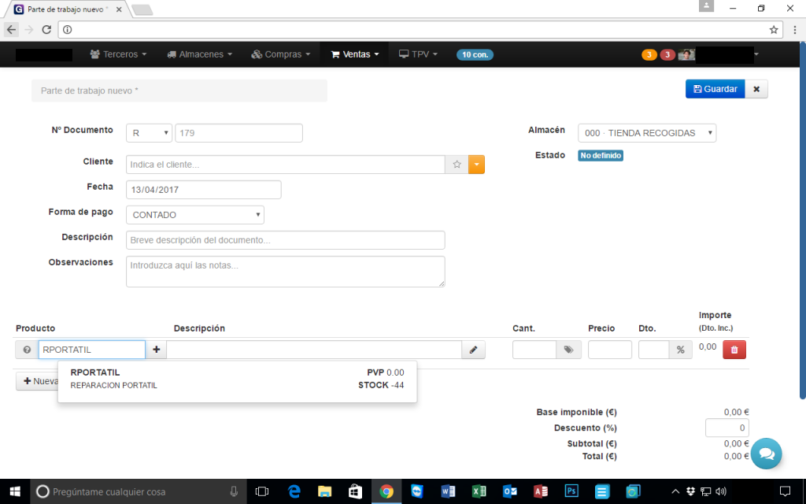Click the question mark icon before the product field
The width and height of the screenshot is (806, 504).
point(27,350)
